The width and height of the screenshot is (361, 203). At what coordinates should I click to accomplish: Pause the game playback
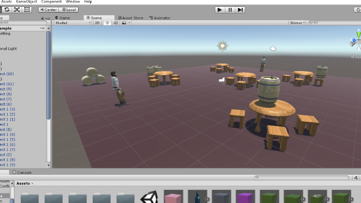pos(230,10)
